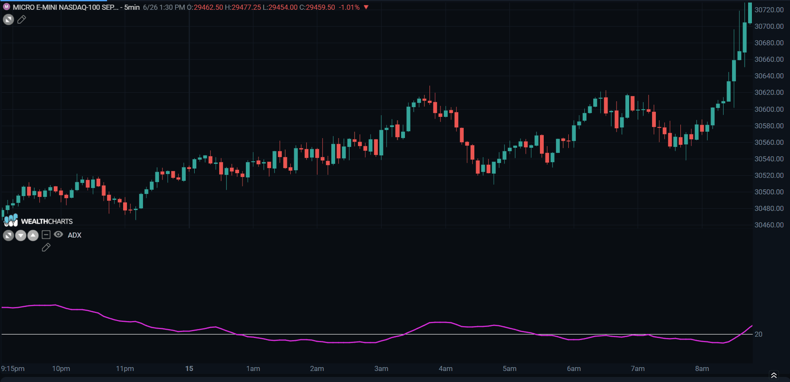Viewport: 790px width, 382px height.
Task: Click the '15' date label on time axis
Action: (189, 368)
